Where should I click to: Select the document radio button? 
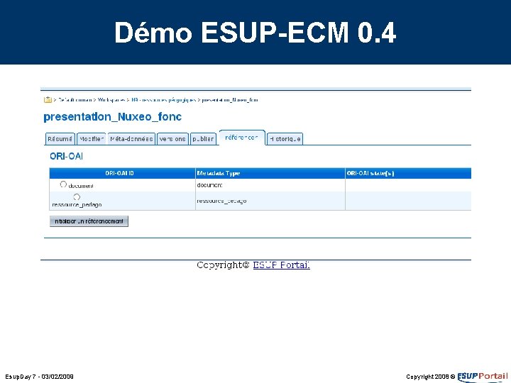[63, 184]
